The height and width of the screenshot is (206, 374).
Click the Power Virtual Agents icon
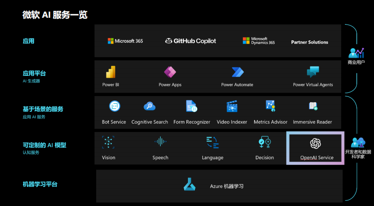click(x=313, y=72)
